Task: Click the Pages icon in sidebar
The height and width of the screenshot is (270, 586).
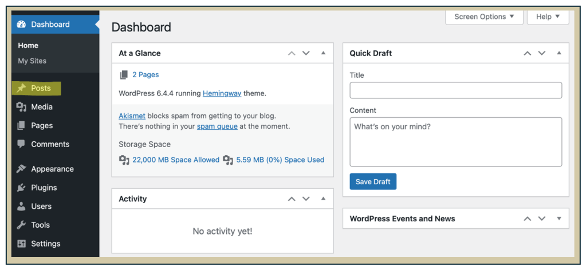Action: [21, 125]
